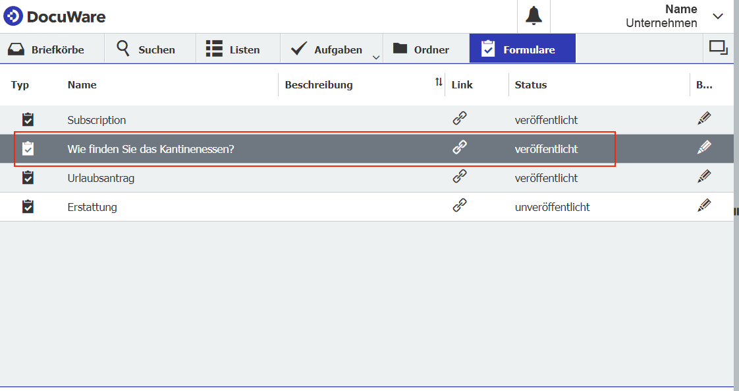Open the user account dropdown for Unternehmen
The image size is (739, 391).
[x=718, y=17]
